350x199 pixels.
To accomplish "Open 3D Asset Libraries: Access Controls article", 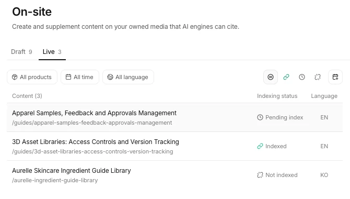I will pyautogui.click(x=96, y=142).
